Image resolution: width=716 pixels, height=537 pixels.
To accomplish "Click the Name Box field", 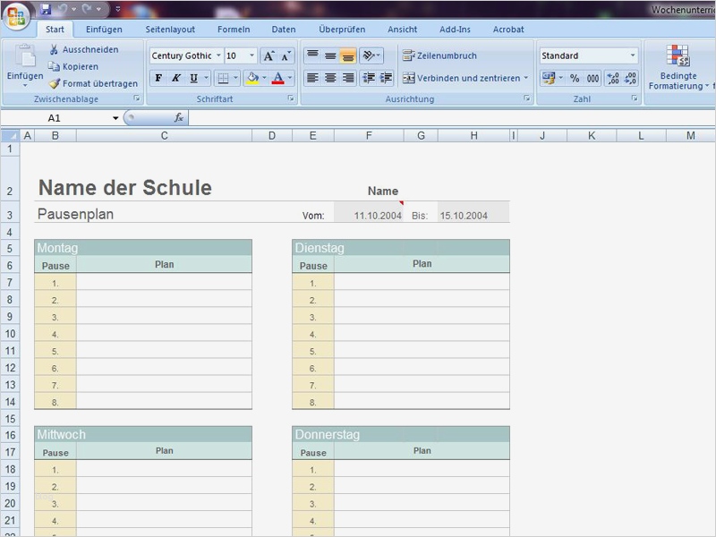I will pos(56,118).
